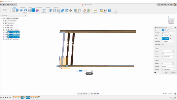Hide the Packer v3:1 component

(6, 32)
